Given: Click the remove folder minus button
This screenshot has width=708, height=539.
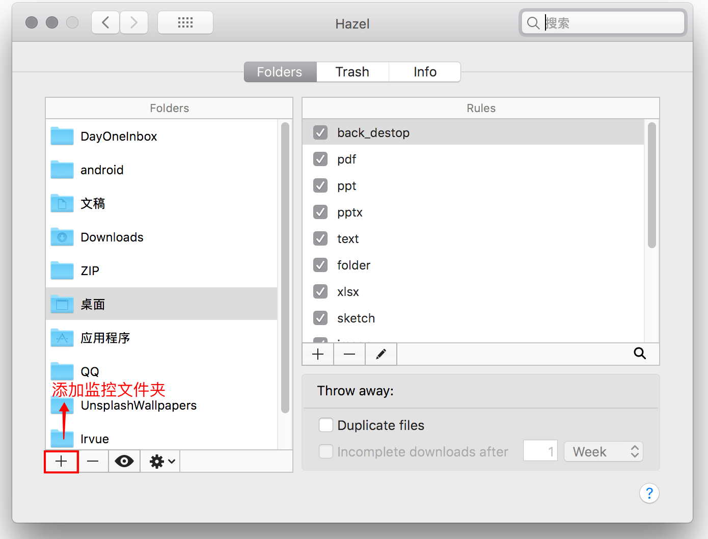Looking at the screenshot, I should click(x=93, y=462).
